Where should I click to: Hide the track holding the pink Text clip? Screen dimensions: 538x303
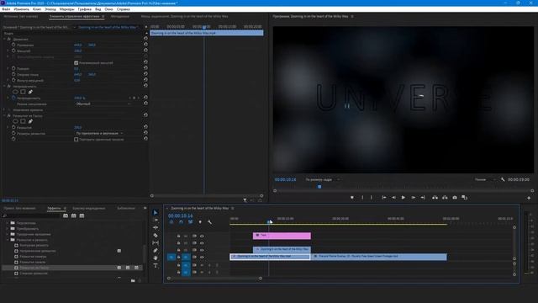(x=202, y=236)
